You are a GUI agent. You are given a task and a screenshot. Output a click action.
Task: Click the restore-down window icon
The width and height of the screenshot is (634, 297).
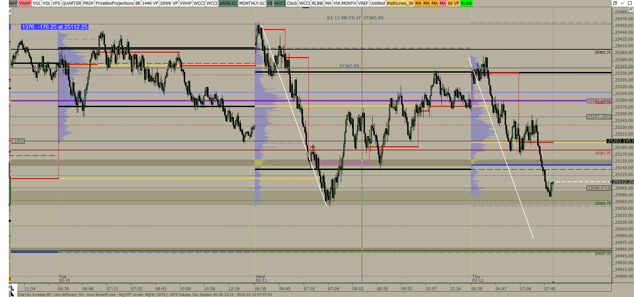[x=615, y=3]
